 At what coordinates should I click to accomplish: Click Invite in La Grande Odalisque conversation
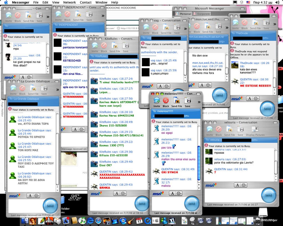[x=13, y=90]
